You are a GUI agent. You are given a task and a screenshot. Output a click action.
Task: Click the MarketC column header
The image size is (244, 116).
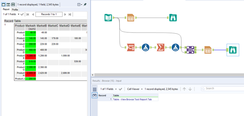(x=53, y=27)
